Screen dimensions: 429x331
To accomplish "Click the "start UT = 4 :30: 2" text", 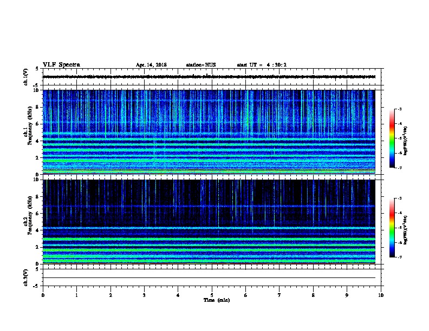I will click(262, 65).
